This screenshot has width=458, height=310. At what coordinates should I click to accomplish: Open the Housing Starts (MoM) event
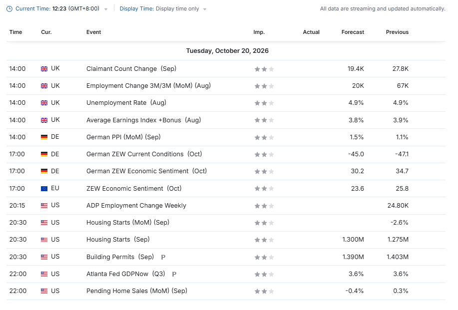click(128, 223)
